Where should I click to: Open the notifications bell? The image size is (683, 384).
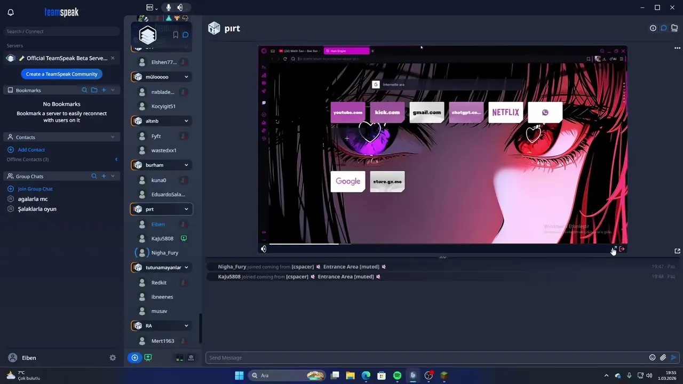[11, 12]
